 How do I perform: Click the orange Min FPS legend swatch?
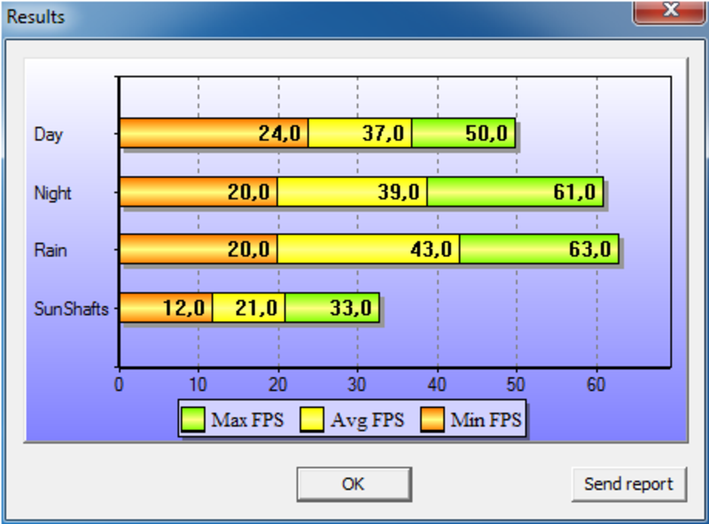pos(432,419)
